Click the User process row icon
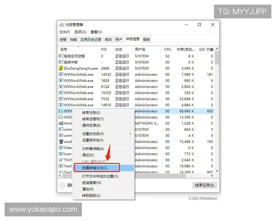 click(x=61, y=154)
